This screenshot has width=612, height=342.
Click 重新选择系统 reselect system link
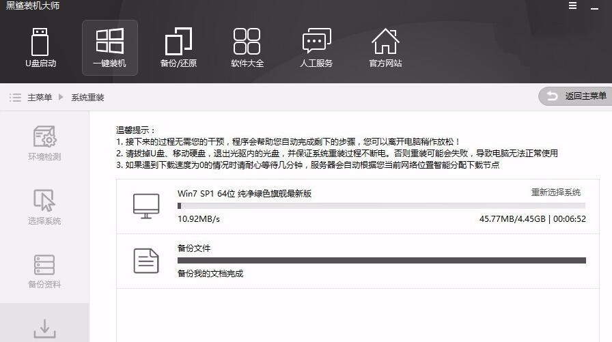click(556, 193)
